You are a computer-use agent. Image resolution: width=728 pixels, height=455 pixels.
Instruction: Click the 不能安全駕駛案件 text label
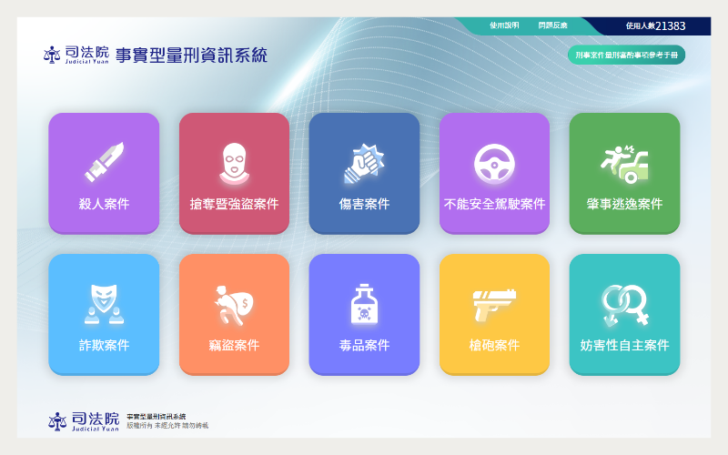[494, 204]
